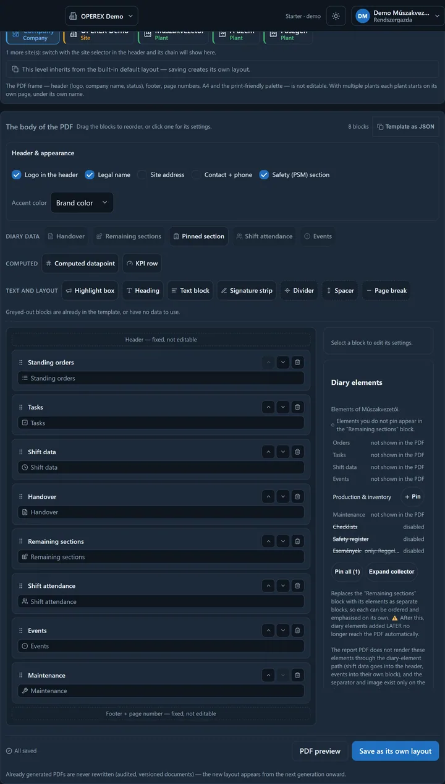Move the Maintenance block up
Viewport: 445px width, 784px height.
[x=268, y=675]
